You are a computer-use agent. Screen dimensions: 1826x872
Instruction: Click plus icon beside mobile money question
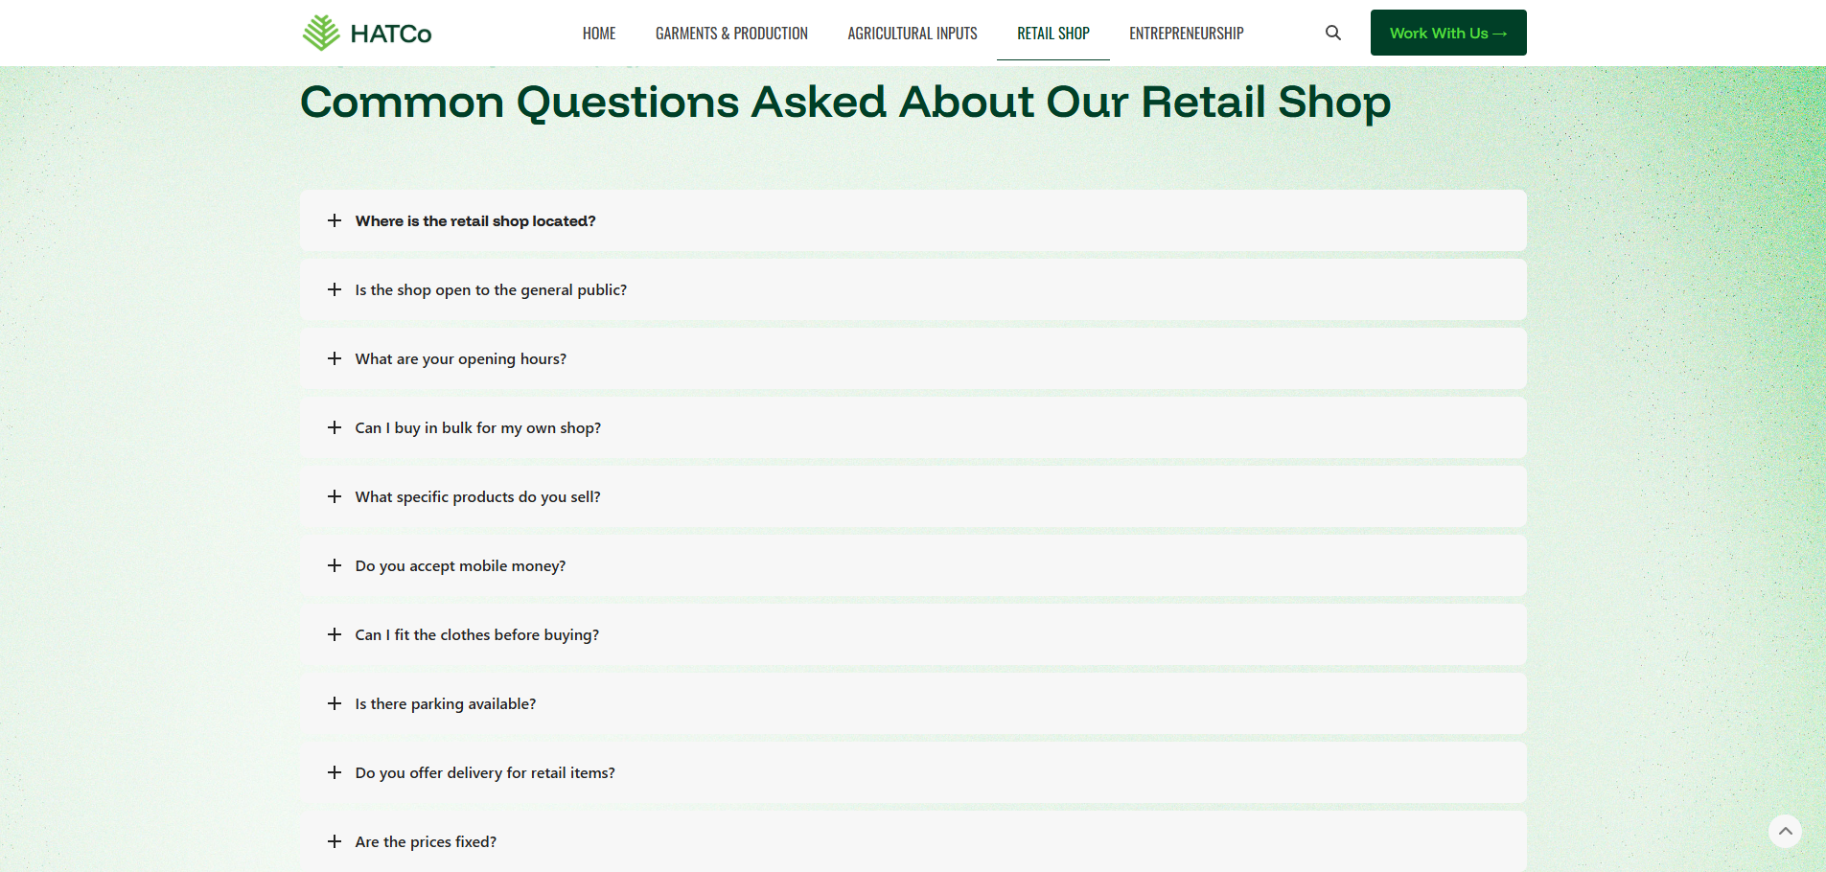(335, 565)
